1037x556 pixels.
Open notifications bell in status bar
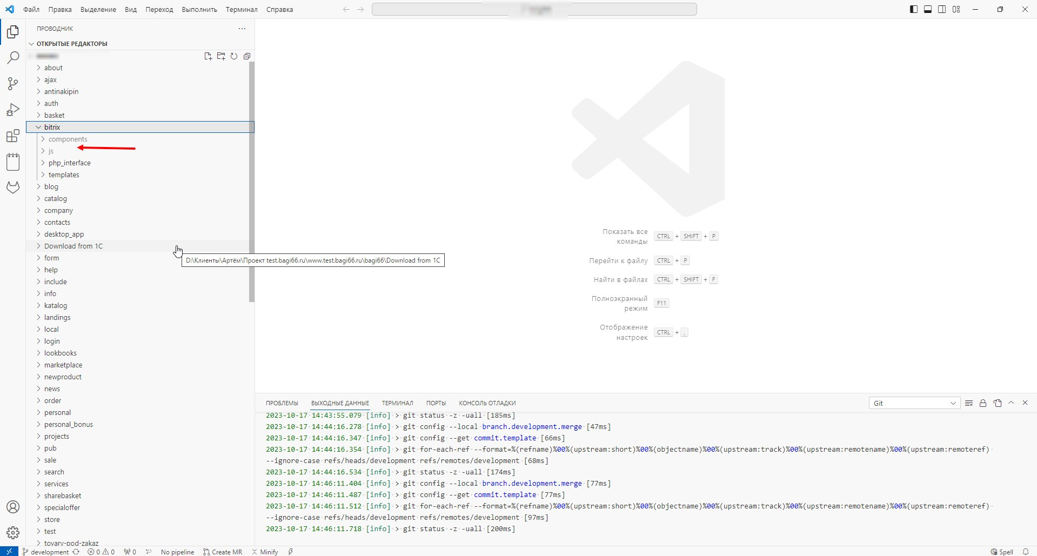[1026, 552]
